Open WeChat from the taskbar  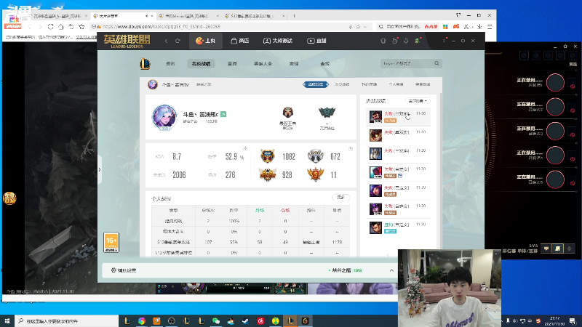216,320
